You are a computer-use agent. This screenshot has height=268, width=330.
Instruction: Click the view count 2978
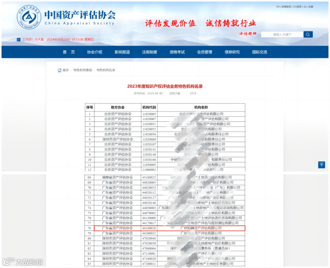click(x=193, y=93)
